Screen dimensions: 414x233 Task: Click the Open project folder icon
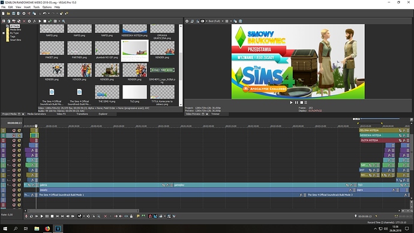pos(8,13)
